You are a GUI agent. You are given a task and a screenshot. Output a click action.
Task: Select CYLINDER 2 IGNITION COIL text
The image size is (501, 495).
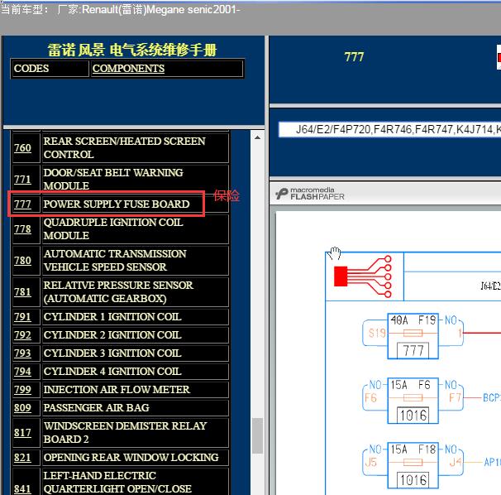tap(112, 335)
